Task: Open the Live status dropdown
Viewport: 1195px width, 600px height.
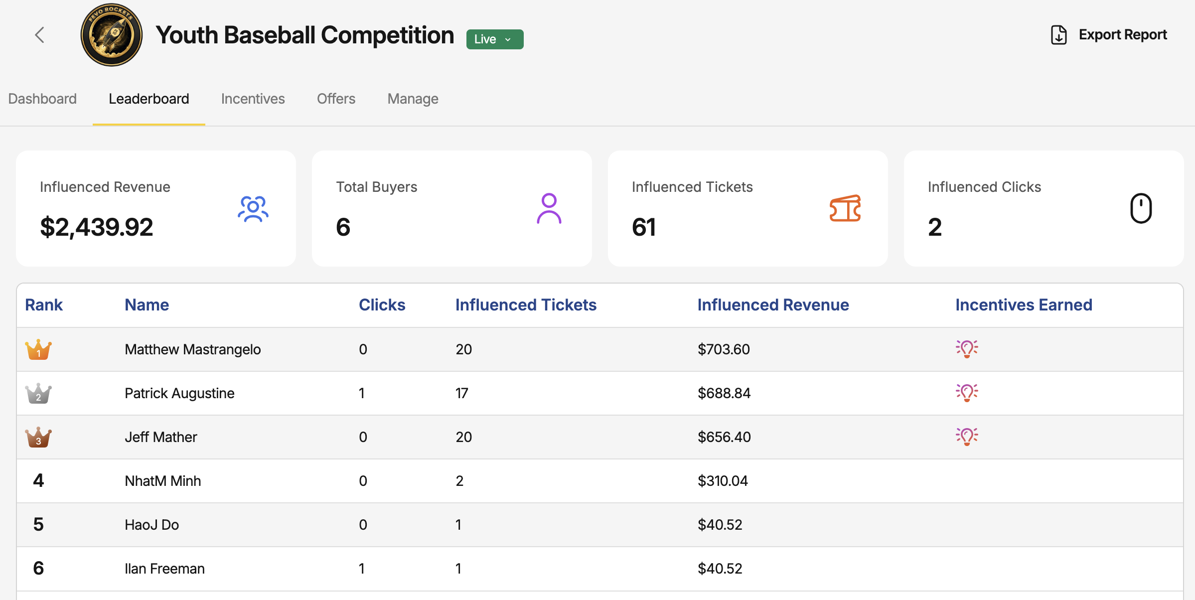Action: (494, 39)
